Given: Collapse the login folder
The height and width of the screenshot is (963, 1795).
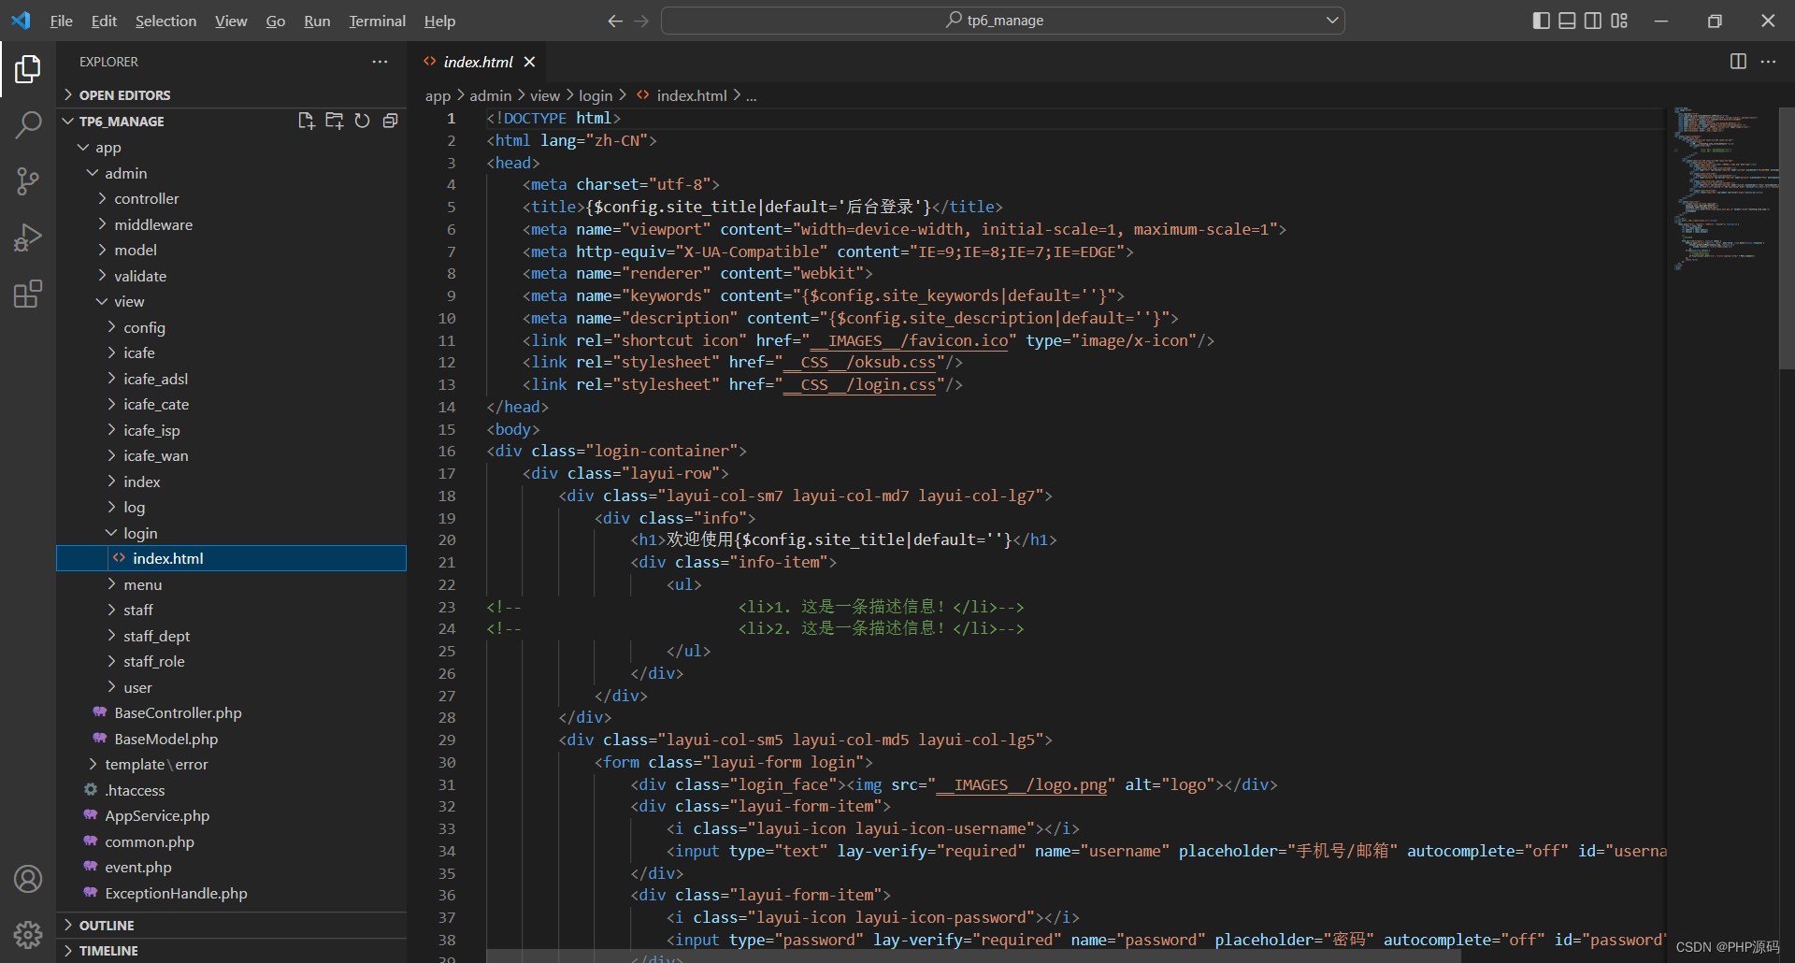Looking at the screenshot, I should tap(232, 533).
